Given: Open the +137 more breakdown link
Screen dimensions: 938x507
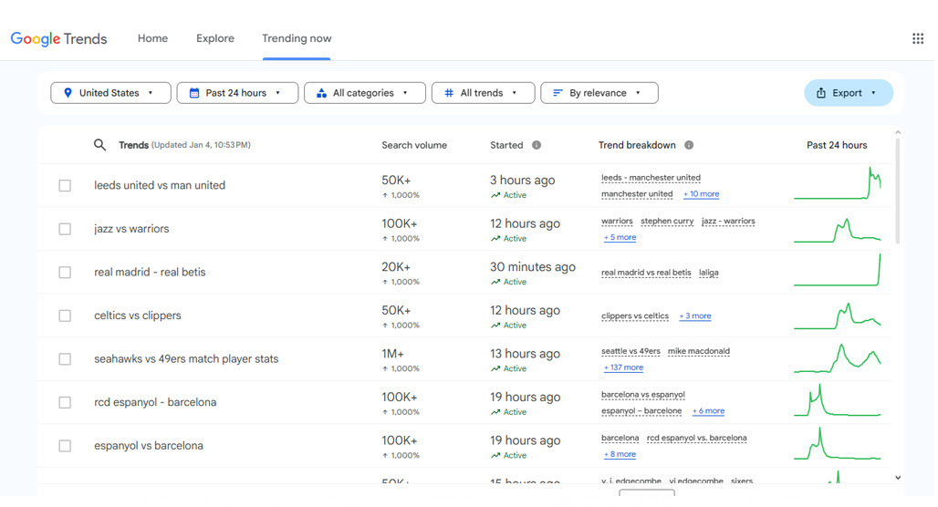Looking at the screenshot, I should (x=623, y=367).
